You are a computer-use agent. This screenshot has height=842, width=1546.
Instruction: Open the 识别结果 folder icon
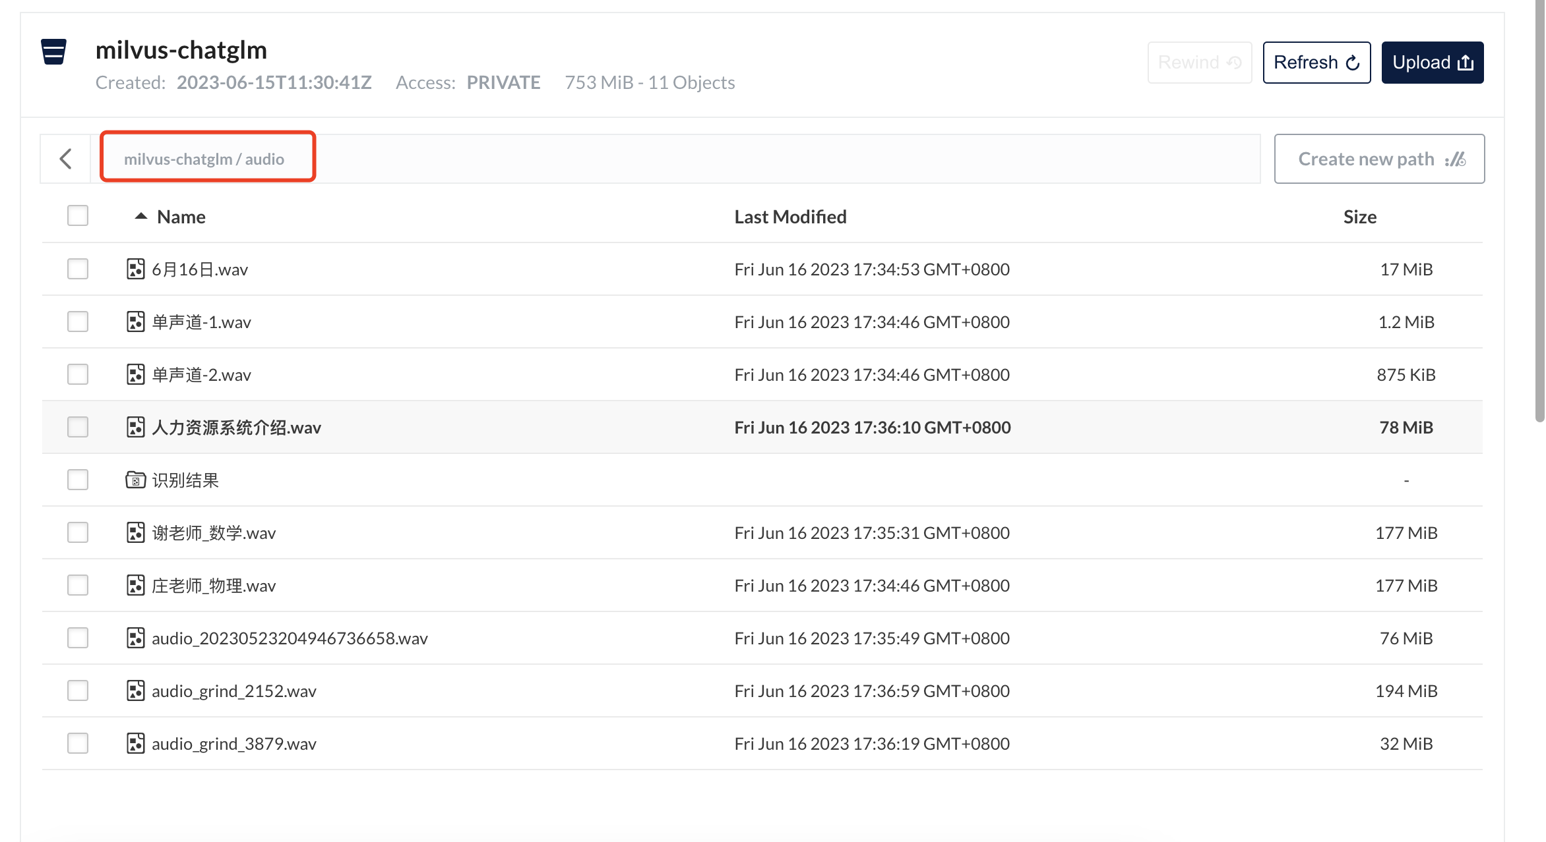click(x=135, y=480)
